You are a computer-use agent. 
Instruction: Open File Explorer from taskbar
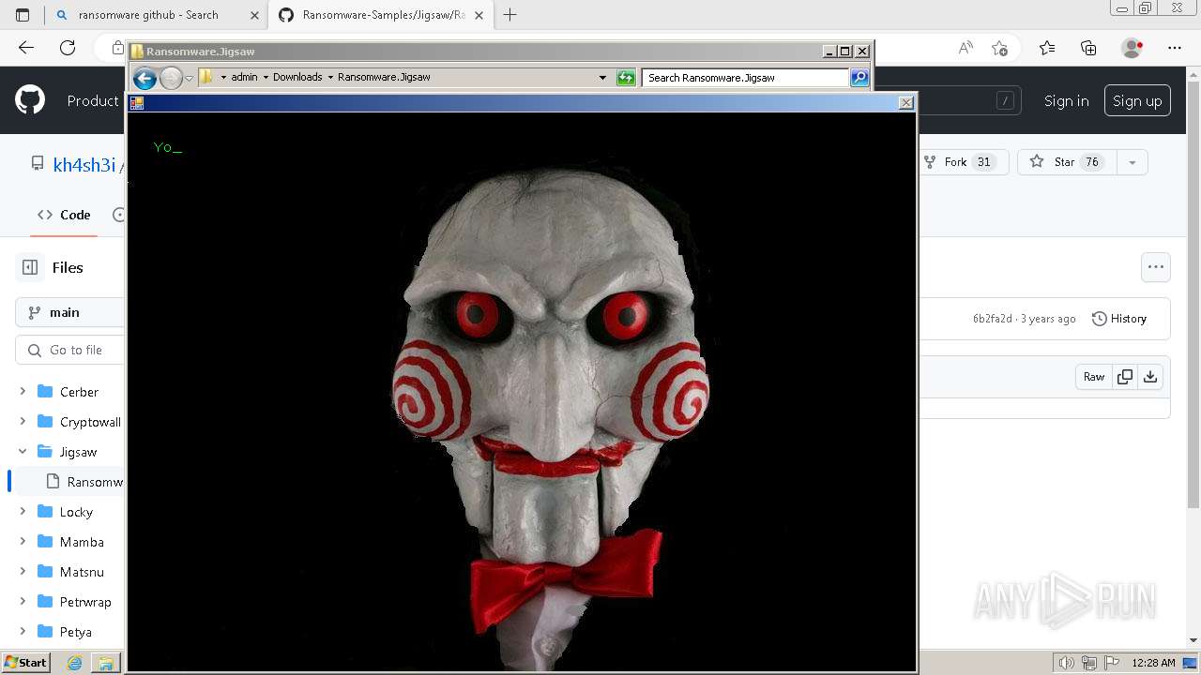tap(105, 663)
